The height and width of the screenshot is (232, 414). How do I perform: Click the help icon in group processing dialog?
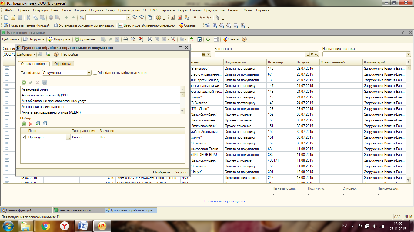click(x=56, y=54)
